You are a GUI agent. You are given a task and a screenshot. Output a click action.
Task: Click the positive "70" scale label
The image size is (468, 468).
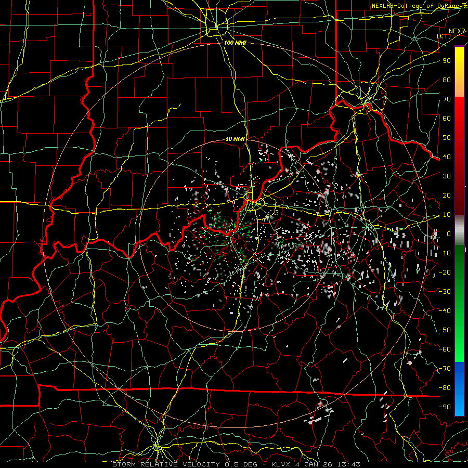pyautogui.click(x=447, y=99)
